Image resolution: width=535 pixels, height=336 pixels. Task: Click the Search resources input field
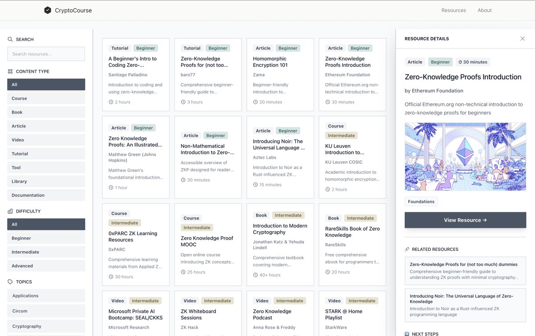(46, 54)
